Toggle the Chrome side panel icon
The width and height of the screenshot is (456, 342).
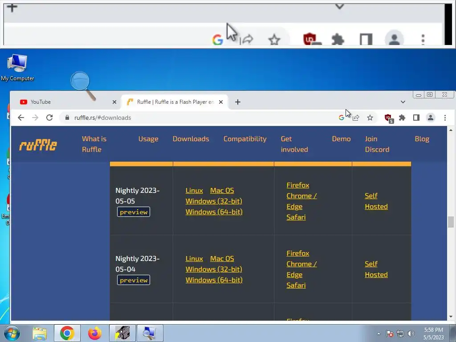pos(416,118)
